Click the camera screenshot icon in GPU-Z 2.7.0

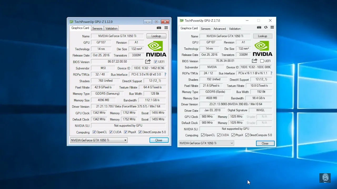(259, 27)
